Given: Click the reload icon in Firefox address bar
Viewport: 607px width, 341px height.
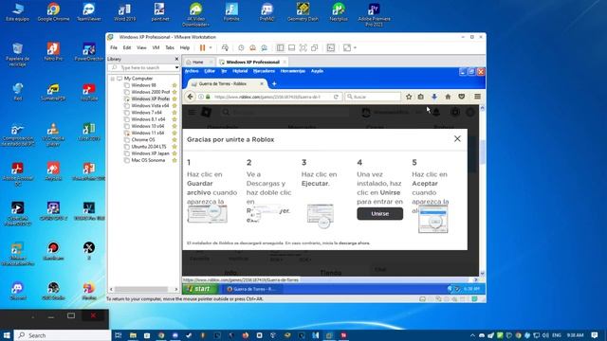Looking at the screenshot, I should click(336, 97).
